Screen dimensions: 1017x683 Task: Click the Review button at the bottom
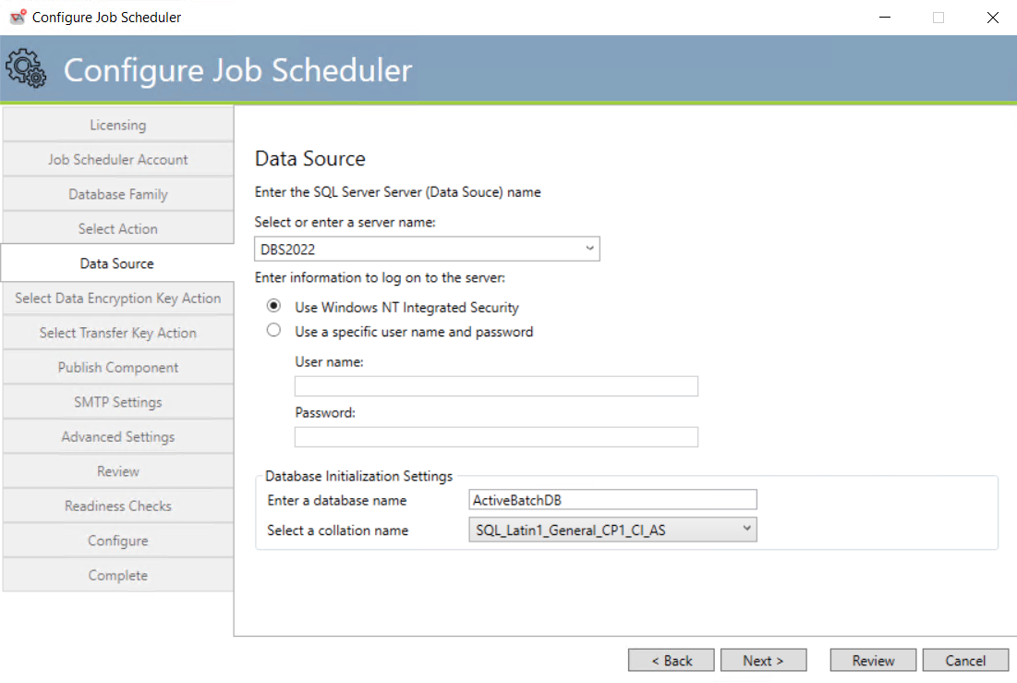coord(873,660)
